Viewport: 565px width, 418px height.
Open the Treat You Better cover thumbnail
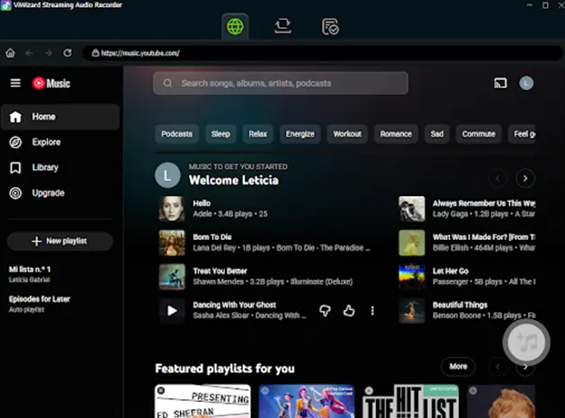(x=172, y=277)
